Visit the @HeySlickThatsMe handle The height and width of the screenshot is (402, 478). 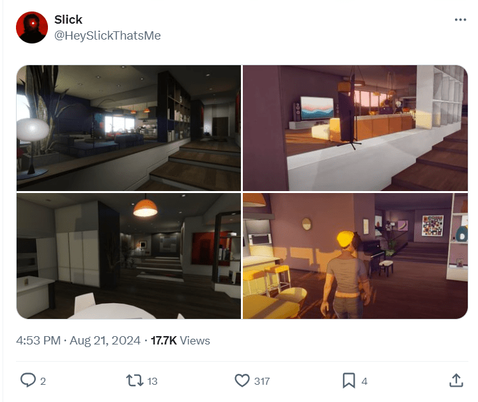click(107, 36)
